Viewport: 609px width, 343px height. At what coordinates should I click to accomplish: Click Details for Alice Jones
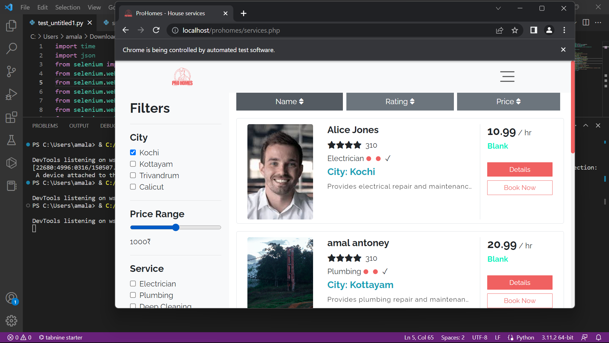[520, 170]
